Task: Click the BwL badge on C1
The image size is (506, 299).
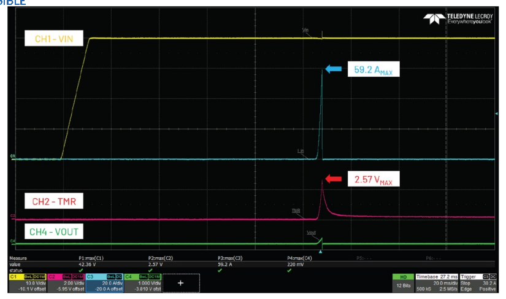Action: coord(28,277)
